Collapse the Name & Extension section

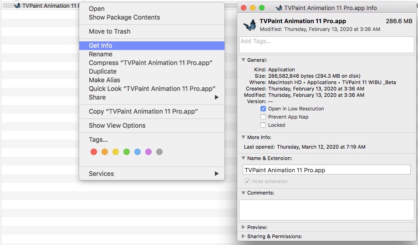243,158
